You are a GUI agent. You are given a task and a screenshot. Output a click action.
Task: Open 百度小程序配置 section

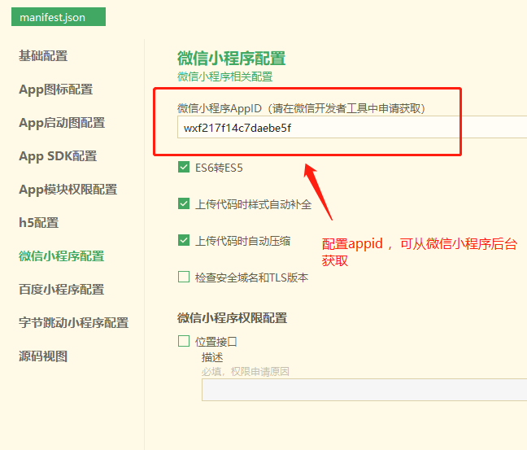pos(62,289)
